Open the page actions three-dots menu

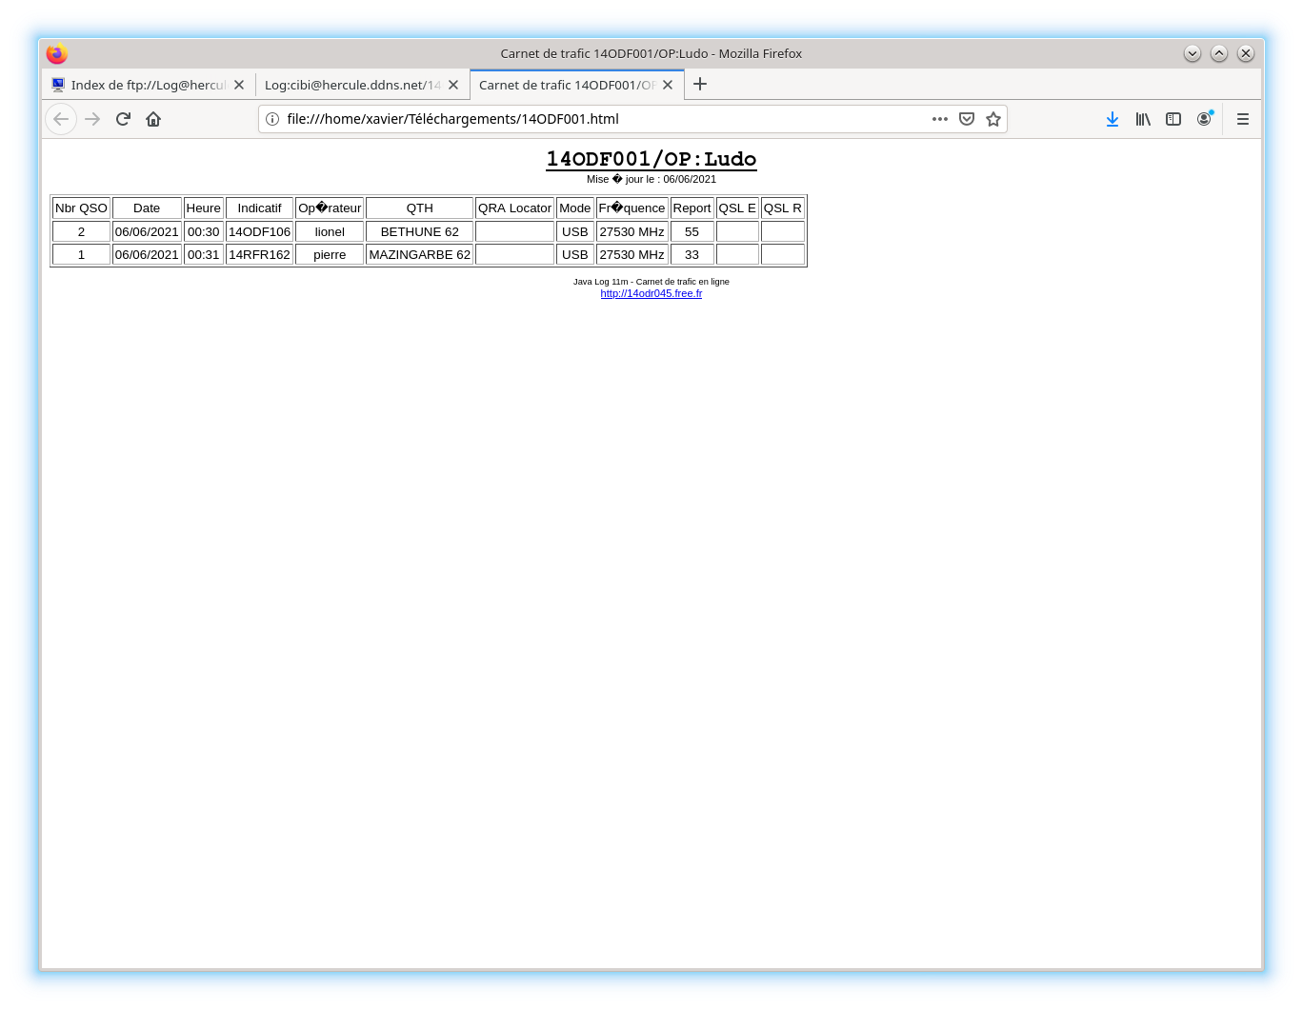click(x=940, y=119)
